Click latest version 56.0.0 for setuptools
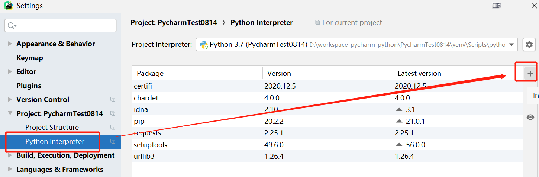Screen dimensions: 539x177 (x=416, y=145)
